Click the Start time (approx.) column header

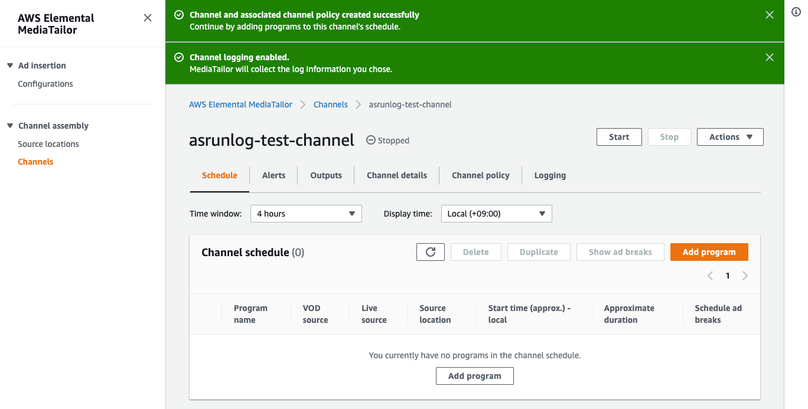click(530, 314)
